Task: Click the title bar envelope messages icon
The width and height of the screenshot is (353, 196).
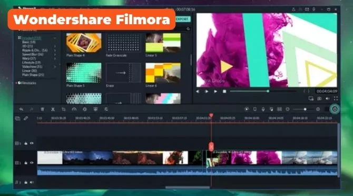Action: (307, 9)
